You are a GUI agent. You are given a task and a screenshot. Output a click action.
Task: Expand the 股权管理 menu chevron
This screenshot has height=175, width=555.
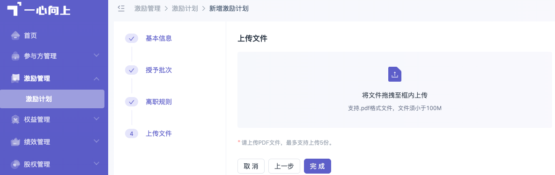(x=96, y=163)
